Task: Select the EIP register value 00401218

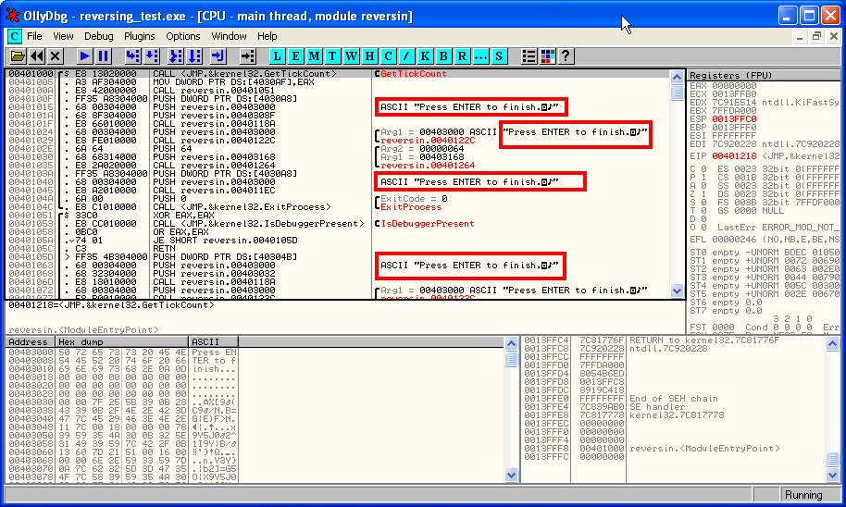Action: [734, 155]
